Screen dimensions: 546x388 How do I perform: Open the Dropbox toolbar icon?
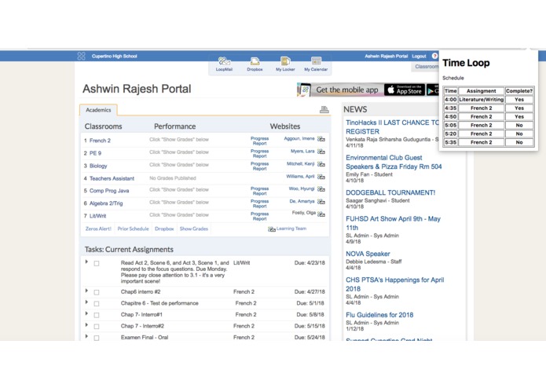[255, 64]
